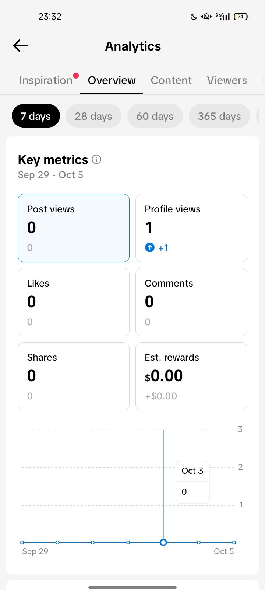The image size is (265, 590).
Task: Open the Est. rewards metric card
Action: (191, 376)
